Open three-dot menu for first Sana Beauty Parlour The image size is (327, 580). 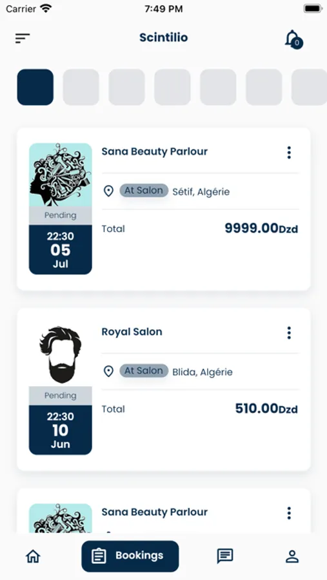click(289, 152)
